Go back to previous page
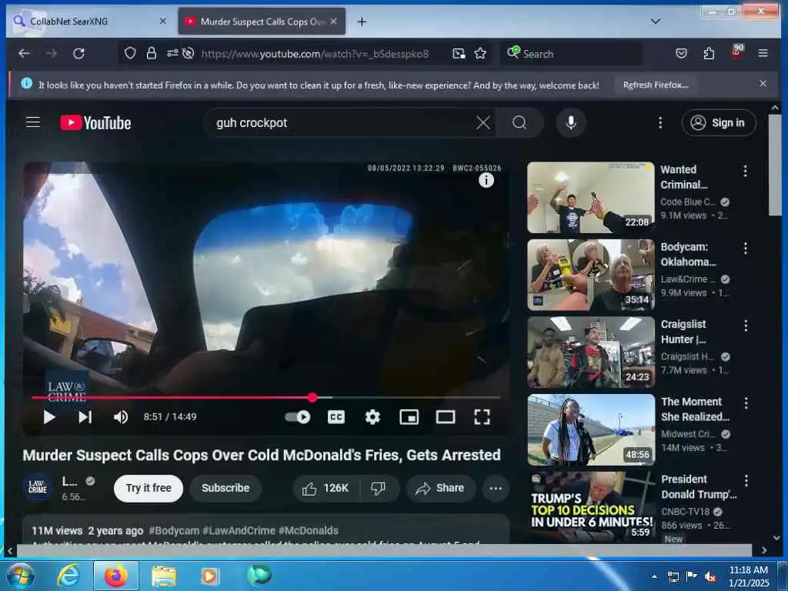The width and height of the screenshot is (788, 591). tap(24, 53)
